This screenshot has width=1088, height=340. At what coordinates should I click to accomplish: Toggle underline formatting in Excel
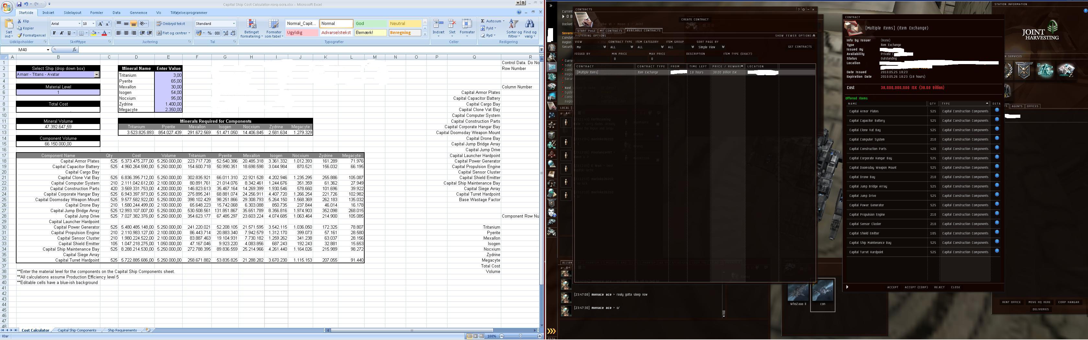point(69,33)
